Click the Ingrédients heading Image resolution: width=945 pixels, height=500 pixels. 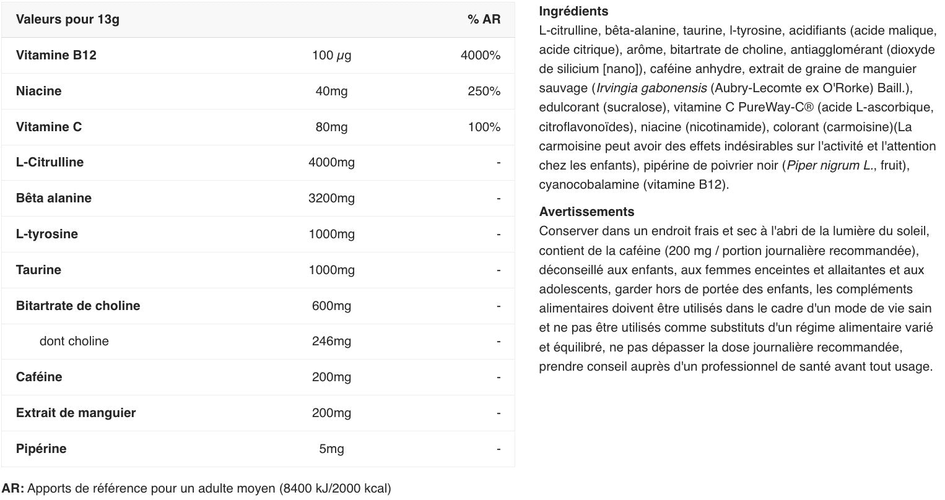pyautogui.click(x=573, y=11)
